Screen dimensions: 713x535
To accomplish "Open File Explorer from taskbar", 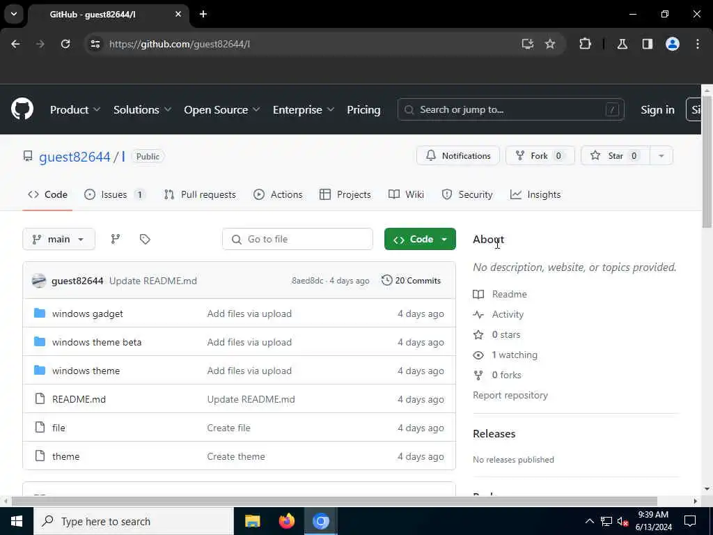I will click(252, 521).
